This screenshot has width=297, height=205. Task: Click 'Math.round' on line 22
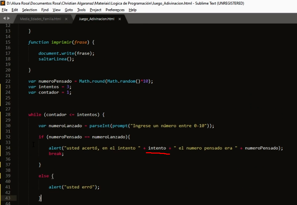coord(92,81)
